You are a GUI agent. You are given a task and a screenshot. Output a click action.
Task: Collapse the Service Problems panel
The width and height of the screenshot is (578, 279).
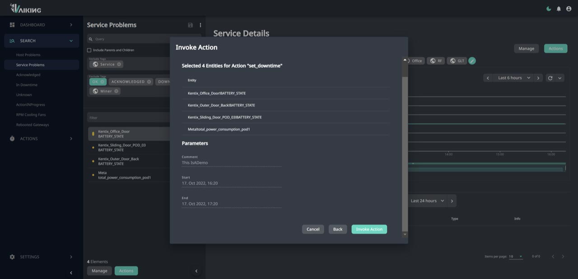tap(196, 271)
